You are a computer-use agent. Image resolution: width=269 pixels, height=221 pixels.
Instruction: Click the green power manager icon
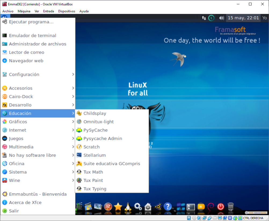click(212, 18)
